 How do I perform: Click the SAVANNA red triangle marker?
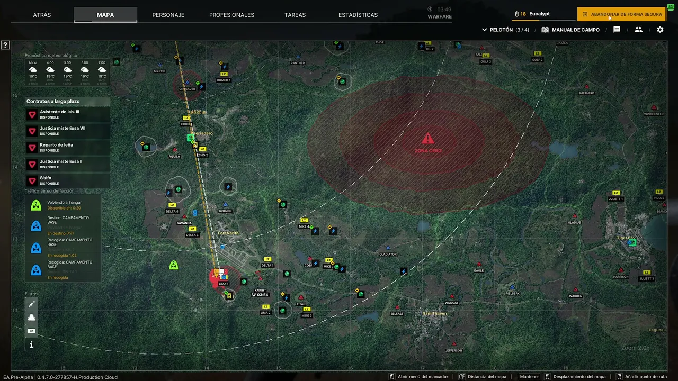(184, 216)
